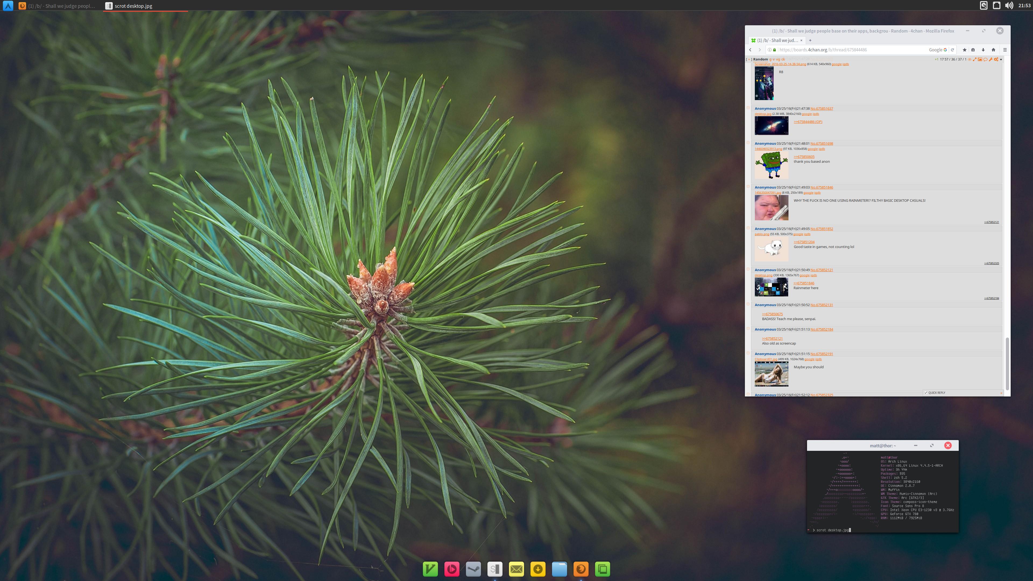
Task: Switch to the /b/ Firefox window in the panel
Action: pyautogui.click(x=57, y=6)
